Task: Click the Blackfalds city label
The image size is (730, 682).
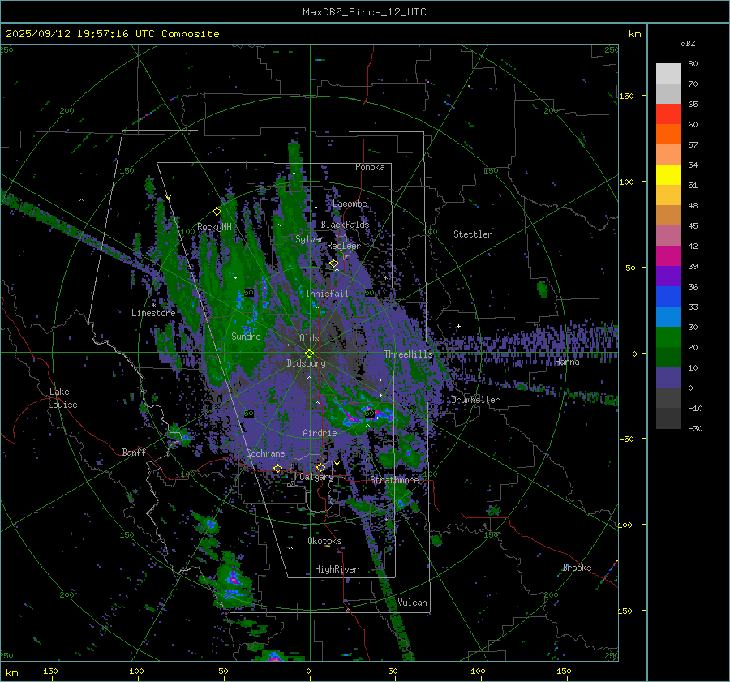Action: point(345,225)
